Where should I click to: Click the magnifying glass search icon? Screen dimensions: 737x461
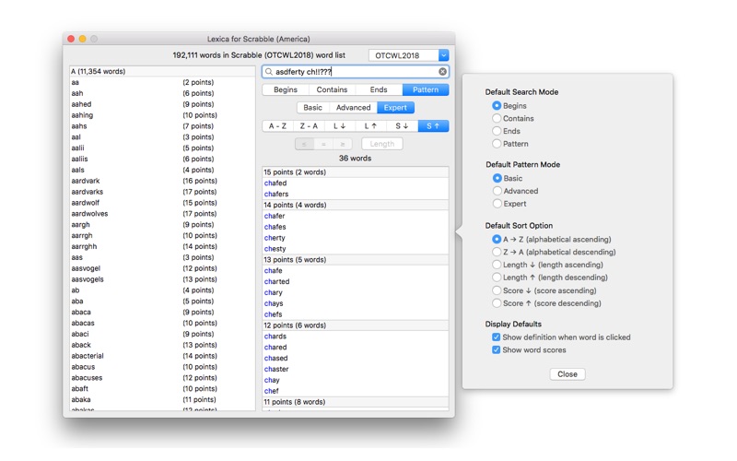pos(268,72)
